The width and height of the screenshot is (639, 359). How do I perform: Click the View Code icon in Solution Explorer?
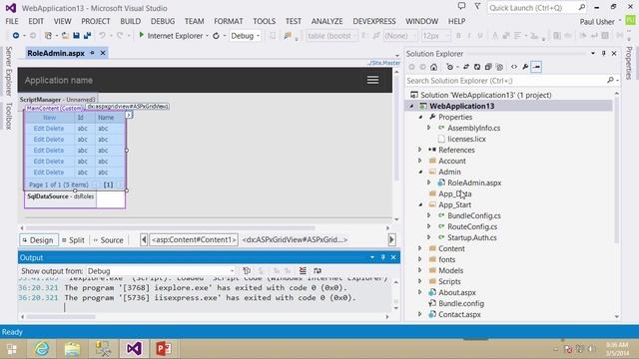click(x=514, y=67)
